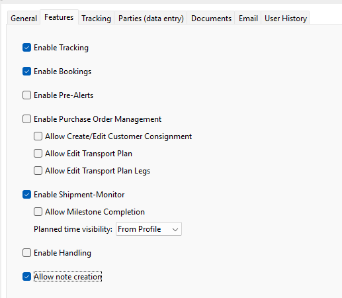Viewport: 342px width, 298px height.
Task: Tick the Enable Pre-Alerts checkbox
Action: pyautogui.click(x=26, y=95)
